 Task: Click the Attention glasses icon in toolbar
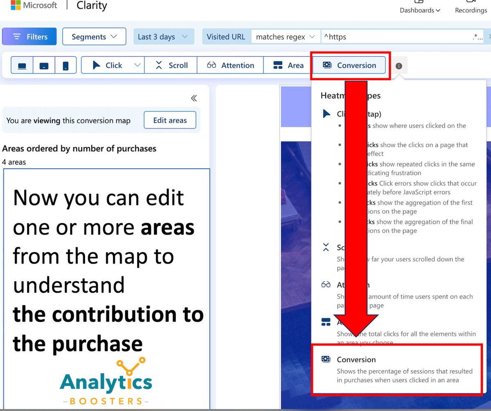point(212,65)
